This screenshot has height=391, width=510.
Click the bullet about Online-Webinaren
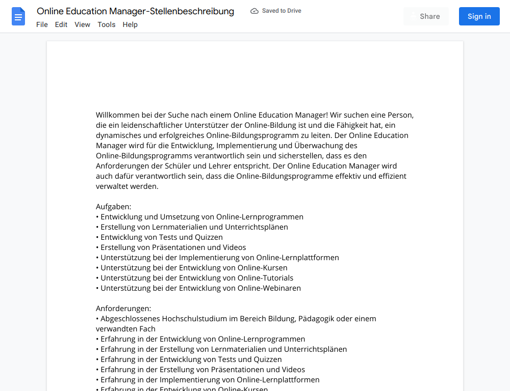pos(198,288)
